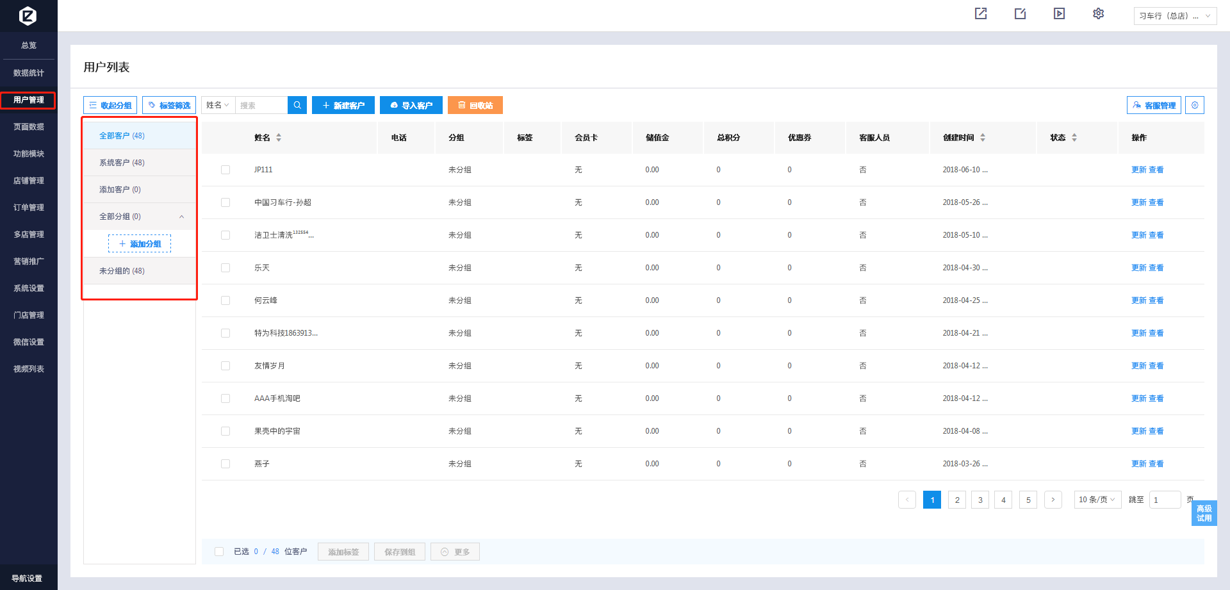Collapse the 全部分组 group expander
Viewport: 1230px width, 590px height.
(x=182, y=217)
